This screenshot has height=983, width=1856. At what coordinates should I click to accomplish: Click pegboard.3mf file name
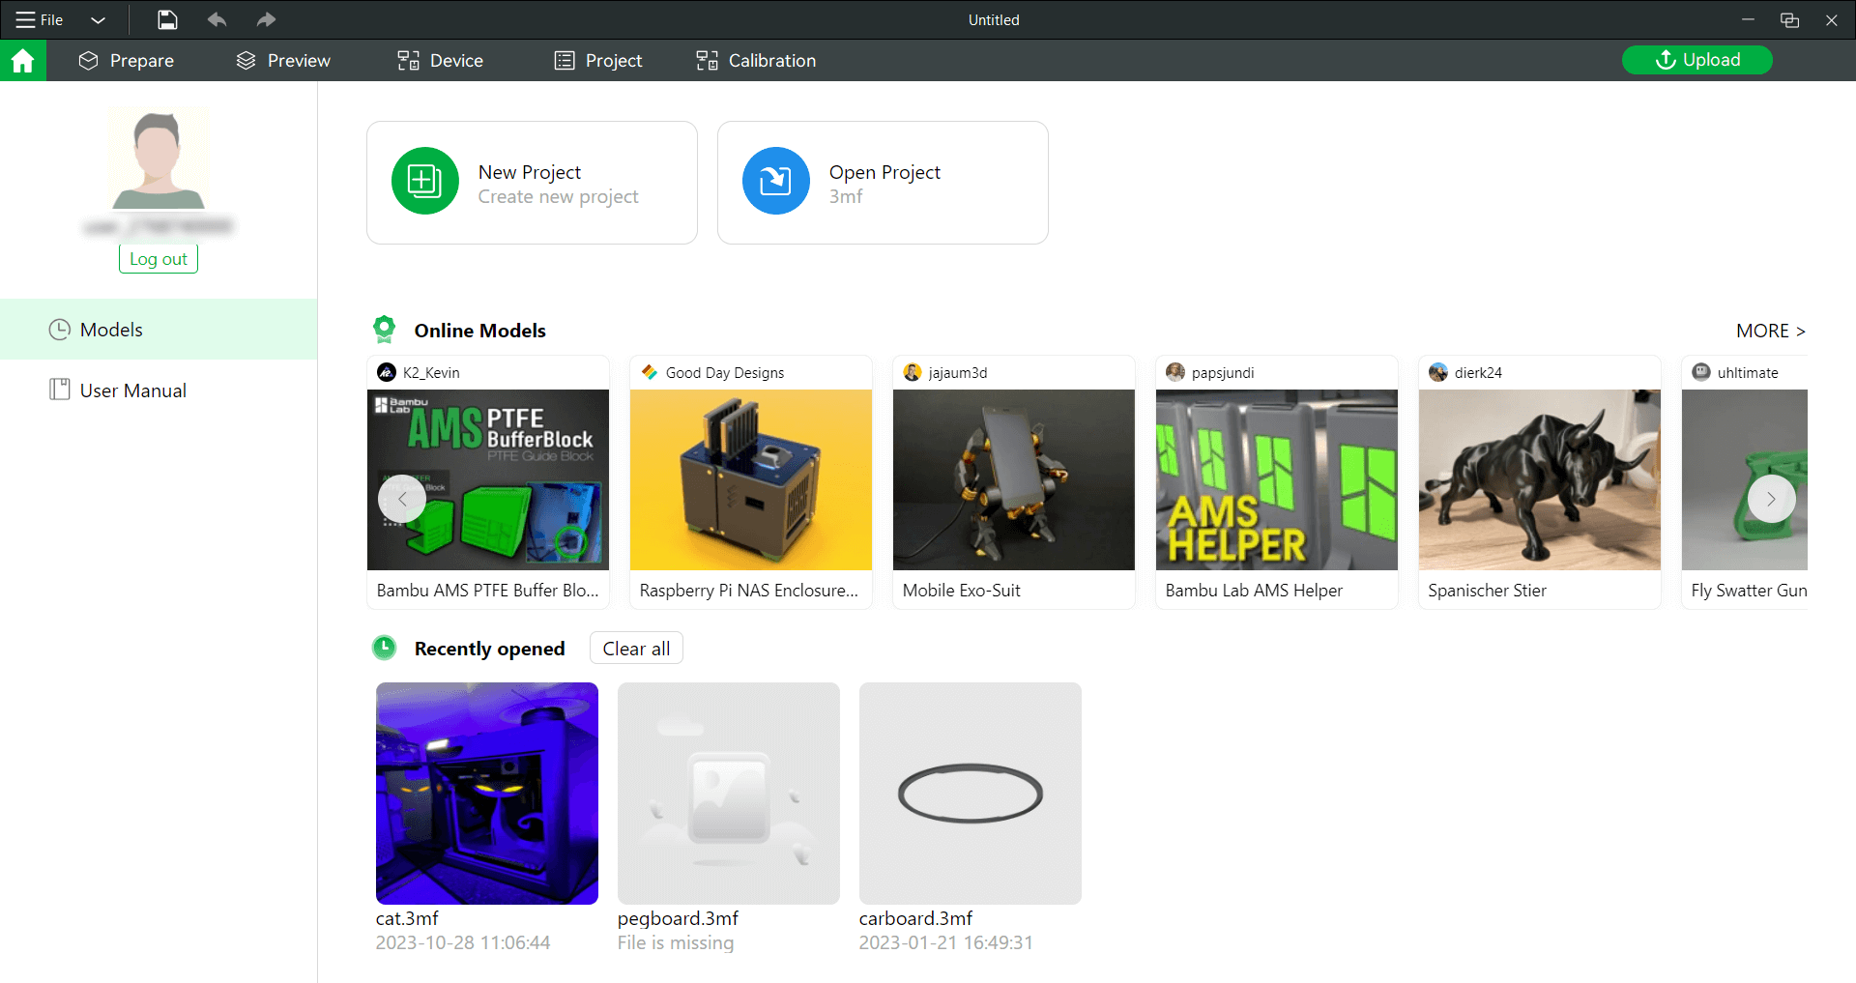[678, 918]
